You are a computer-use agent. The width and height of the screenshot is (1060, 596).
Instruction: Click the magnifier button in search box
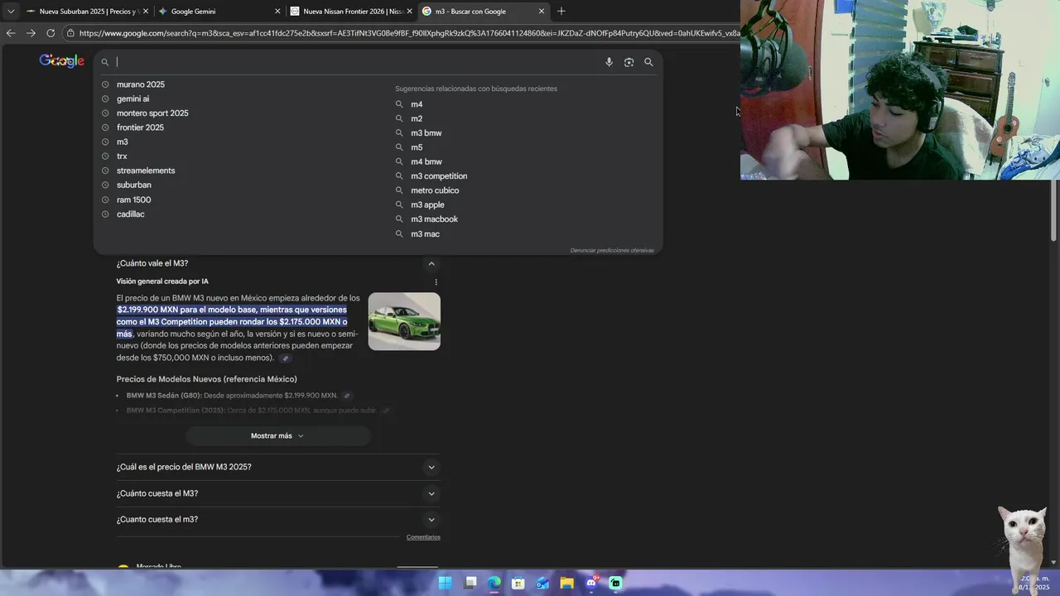point(648,62)
